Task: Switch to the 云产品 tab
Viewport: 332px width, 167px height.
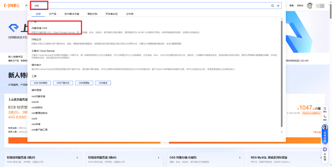Action: pyautogui.click(x=52, y=14)
